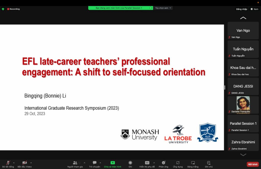Open the Tùy chọn xem dropdown
The image size is (261, 169).
[163, 8]
